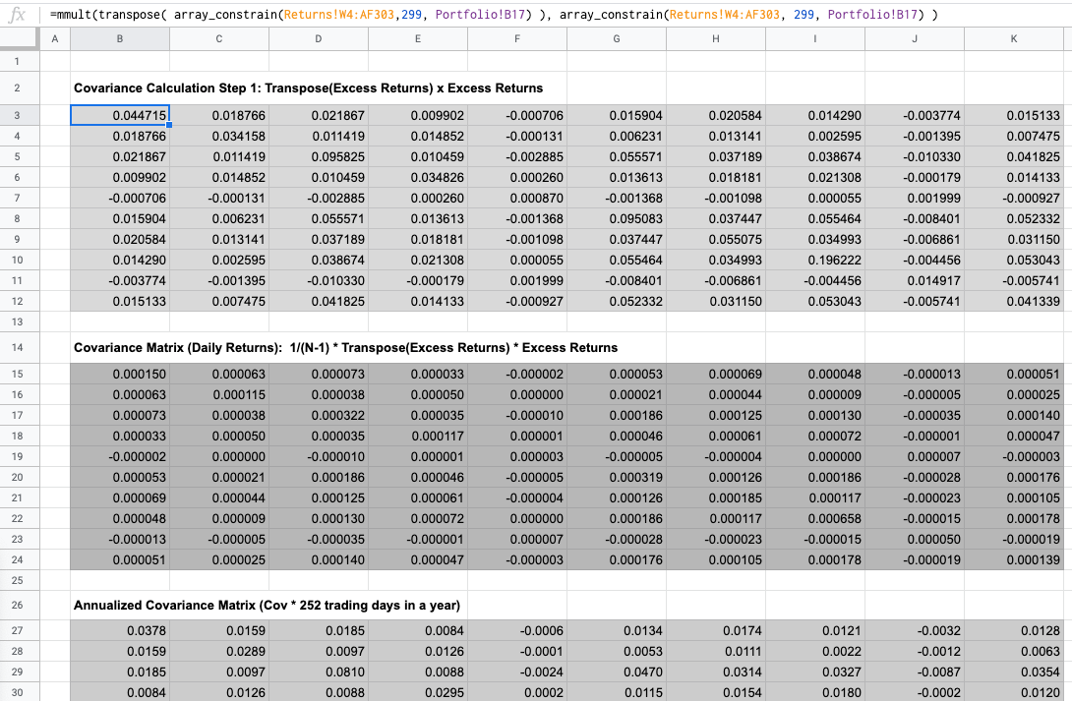Image resolution: width=1072 pixels, height=701 pixels.
Task: Select cell with value 0.095083
Action: [x=617, y=218]
